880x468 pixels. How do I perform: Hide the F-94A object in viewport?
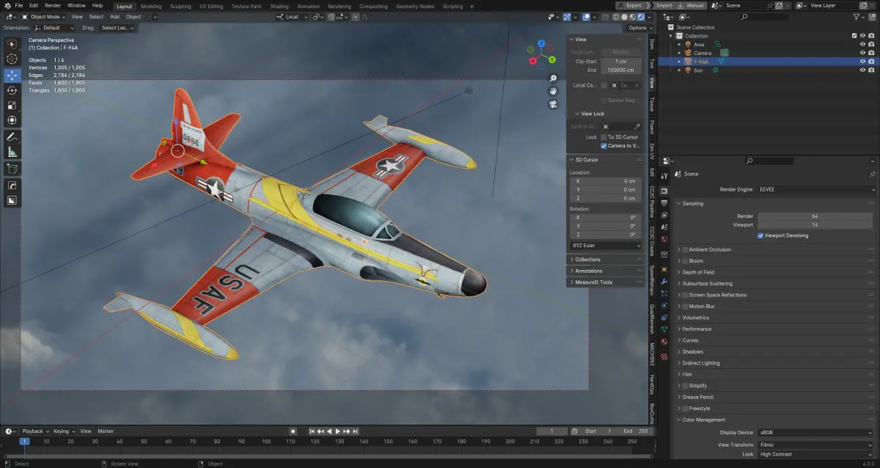click(x=862, y=62)
